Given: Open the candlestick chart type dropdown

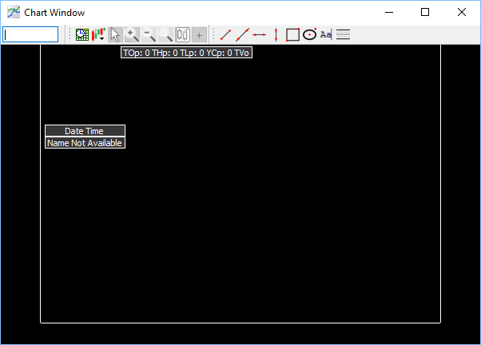Looking at the screenshot, I should click(x=98, y=34).
